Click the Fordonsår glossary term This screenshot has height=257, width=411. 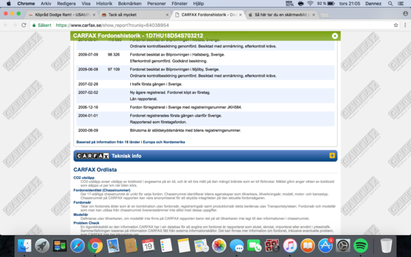(82, 202)
